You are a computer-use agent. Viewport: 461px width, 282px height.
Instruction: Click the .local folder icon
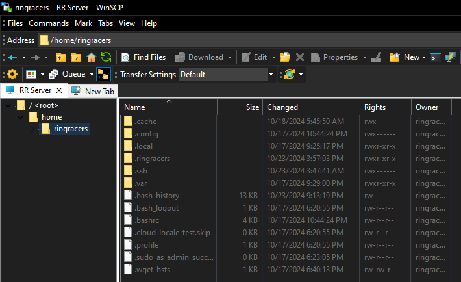[128, 146]
